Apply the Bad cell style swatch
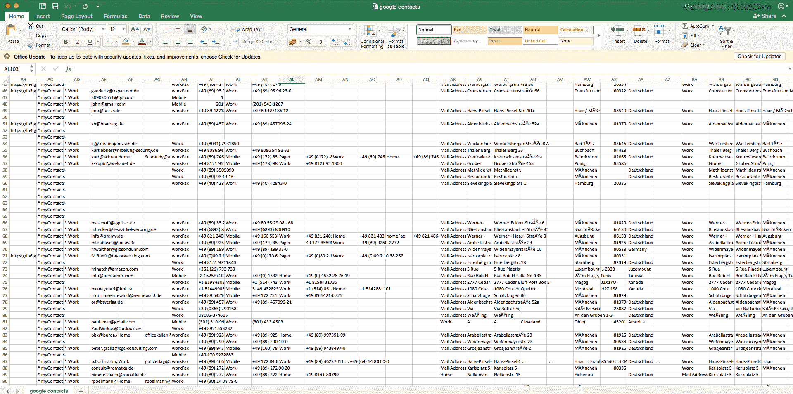 click(x=469, y=30)
